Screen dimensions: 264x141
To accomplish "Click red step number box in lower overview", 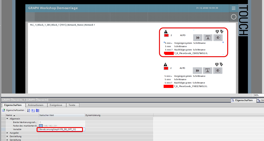I will 166,68.
